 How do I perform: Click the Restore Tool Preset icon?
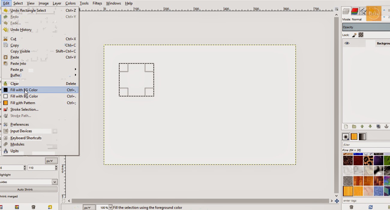(x=16, y=207)
